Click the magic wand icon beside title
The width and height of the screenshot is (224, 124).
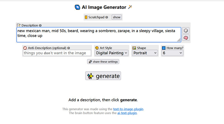tap(130, 7)
